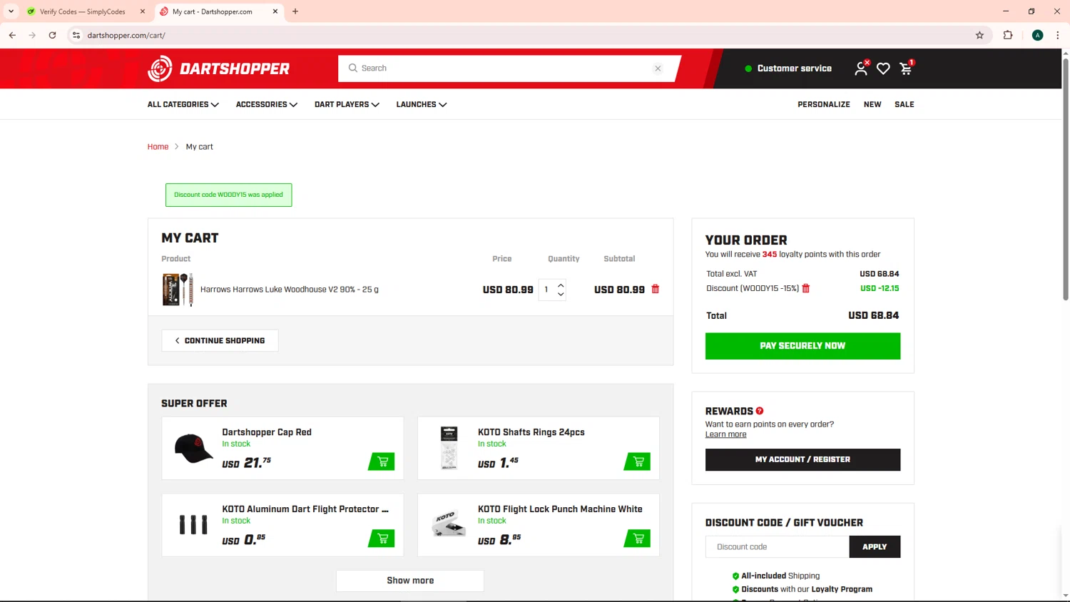The height and width of the screenshot is (602, 1070).
Task: Go back with browser back arrow
Action: click(12, 35)
